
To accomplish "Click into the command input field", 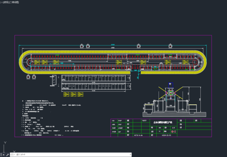I will pos(72,155).
